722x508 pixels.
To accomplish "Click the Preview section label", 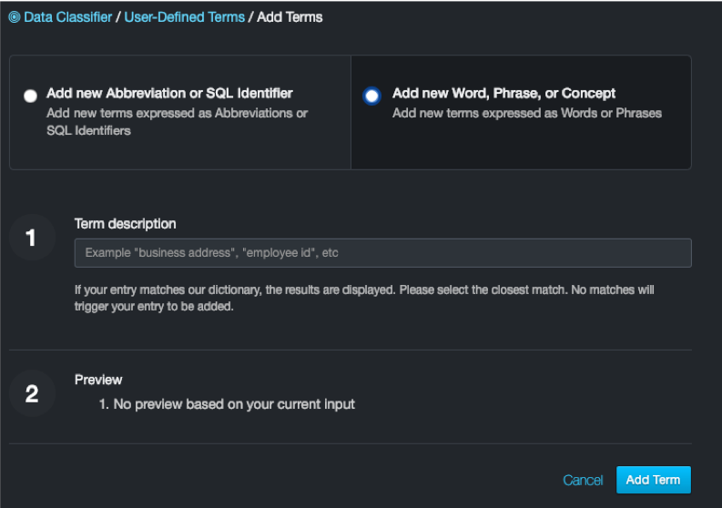I will [x=98, y=380].
